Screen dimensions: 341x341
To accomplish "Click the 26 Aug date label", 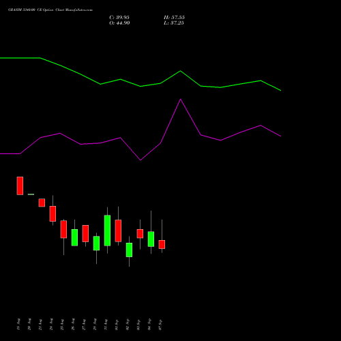I will pyautogui.click(x=73, y=324).
